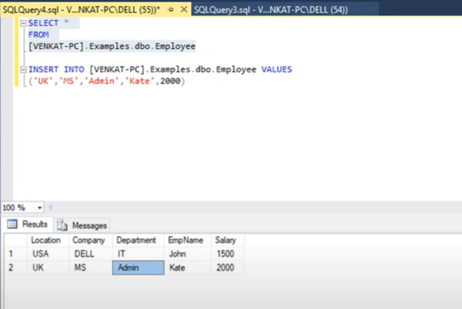Click the VALUES keyword in editor
Screen dimensions: 462x309
(x=277, y=69)
